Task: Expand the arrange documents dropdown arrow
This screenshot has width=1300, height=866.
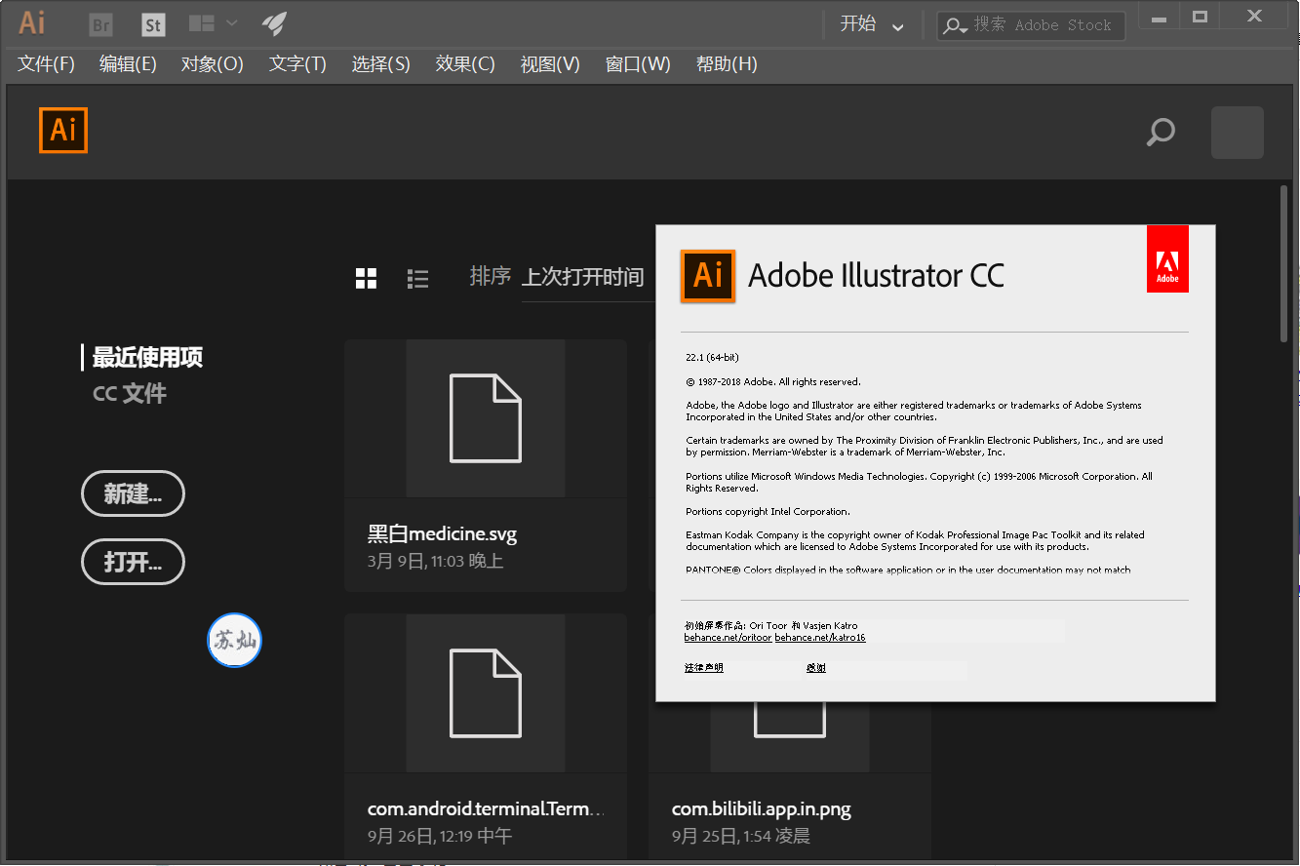Action: tap(232, 22)
